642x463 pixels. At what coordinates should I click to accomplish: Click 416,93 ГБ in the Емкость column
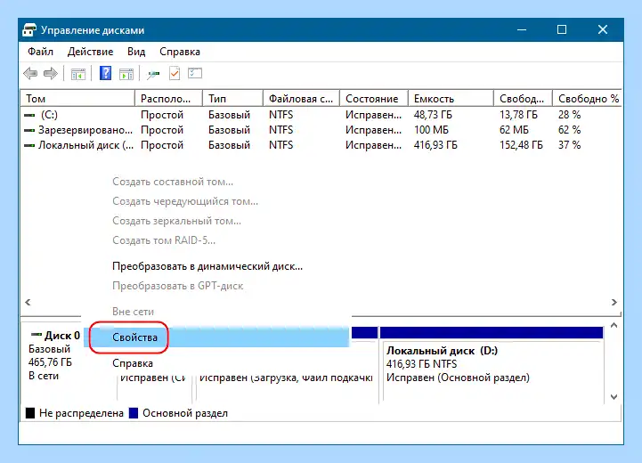[x=435, y=145]
